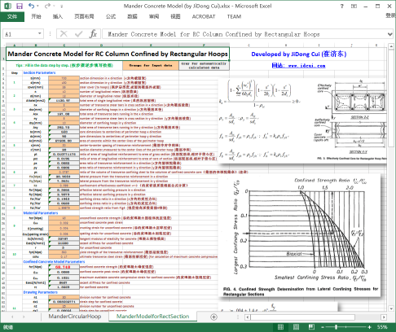Click horizontal scrollbar right arrow

coord(384,317)
